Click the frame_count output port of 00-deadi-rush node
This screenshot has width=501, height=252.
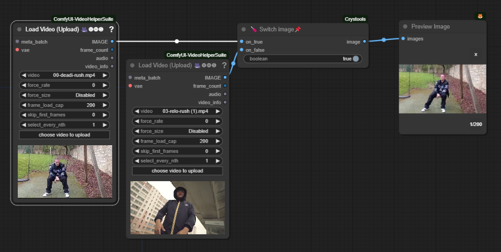(112, 50)
